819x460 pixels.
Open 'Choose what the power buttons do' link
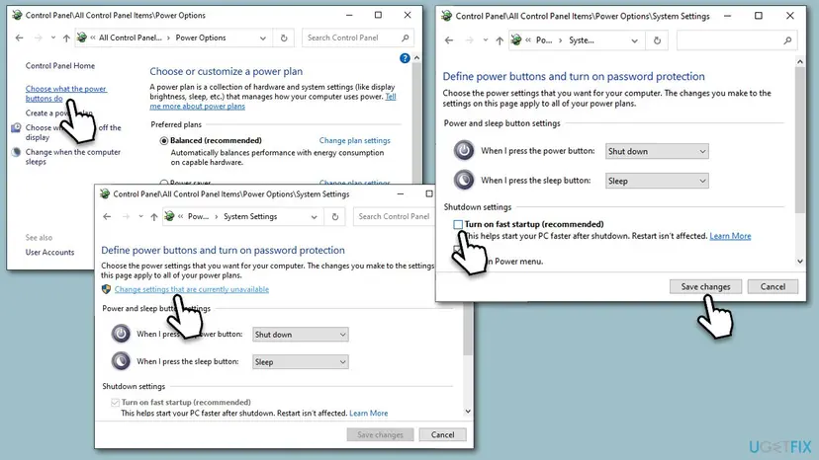tap(66, 94)
